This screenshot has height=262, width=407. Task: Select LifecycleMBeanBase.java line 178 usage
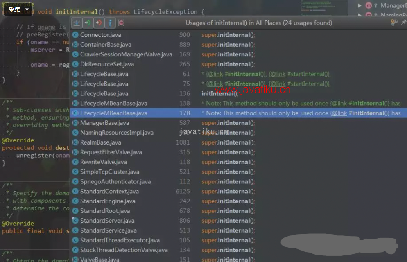tap(238, 113)
